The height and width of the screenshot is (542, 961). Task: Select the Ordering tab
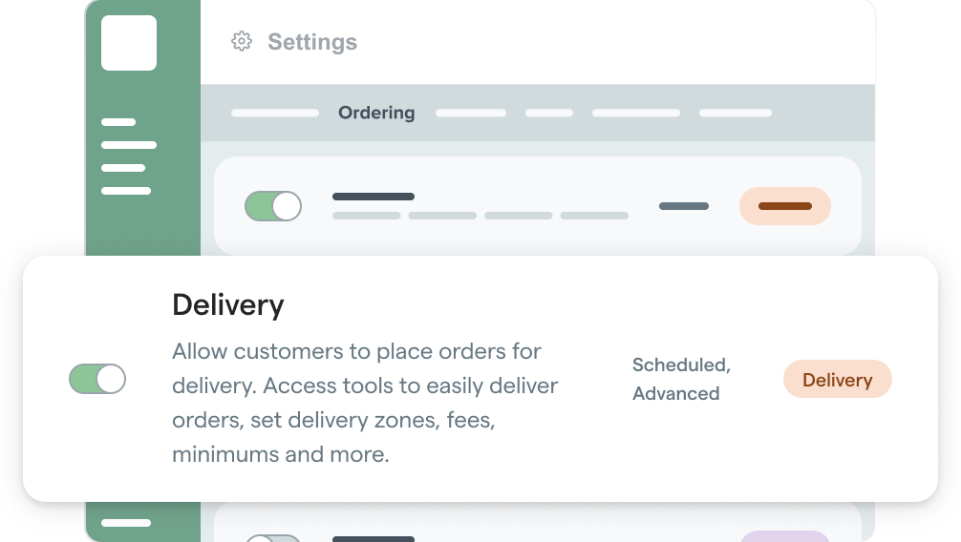point(376,113)
